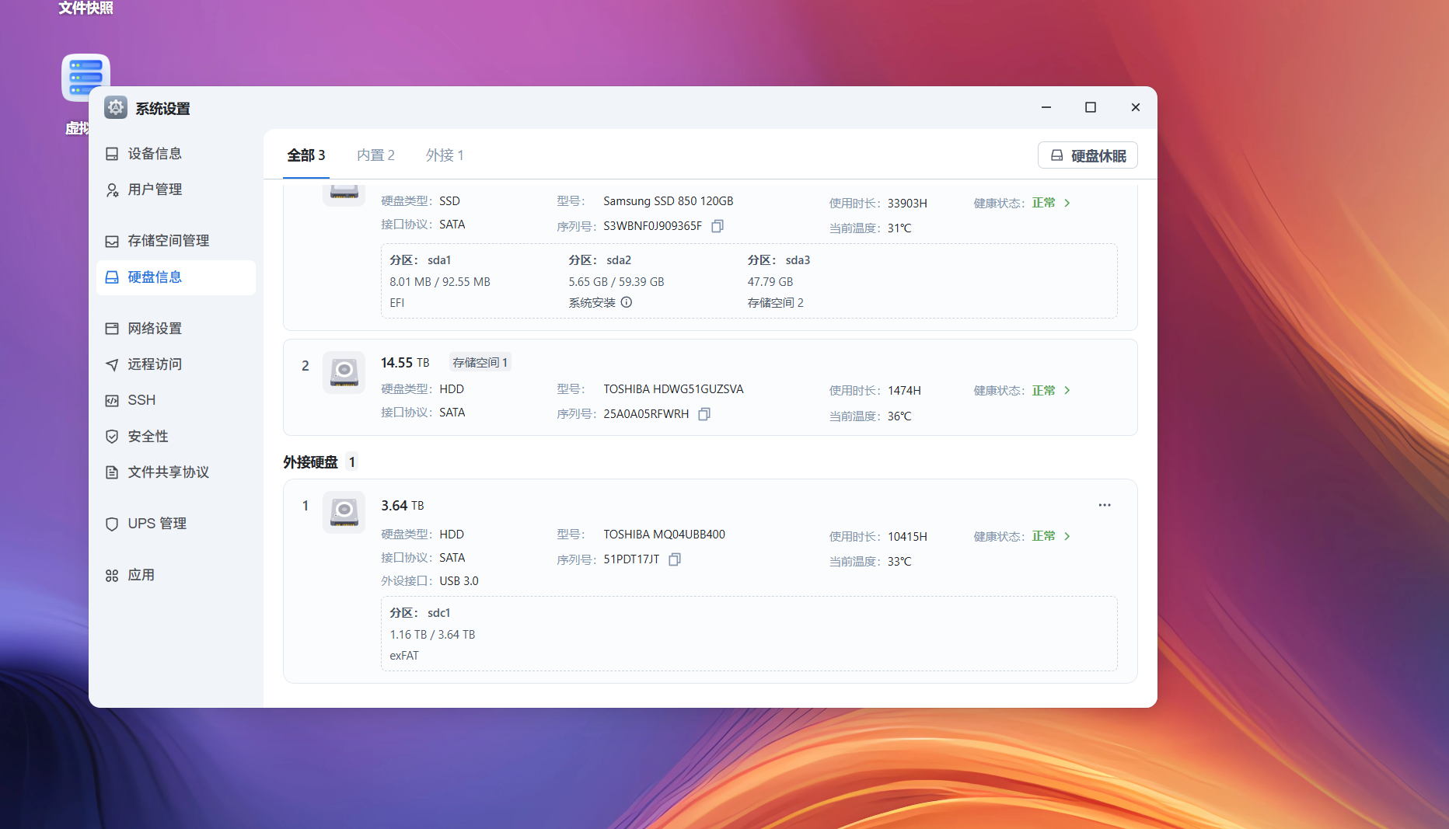
Task: Click the USB 3.0 interface value
Action: [x=459, y=581]
